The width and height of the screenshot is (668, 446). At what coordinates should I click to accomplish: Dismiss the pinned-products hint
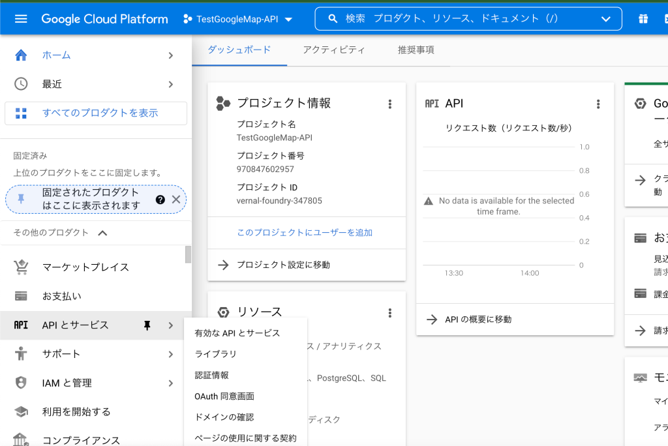pyautogui.click(x=176, y=200)
